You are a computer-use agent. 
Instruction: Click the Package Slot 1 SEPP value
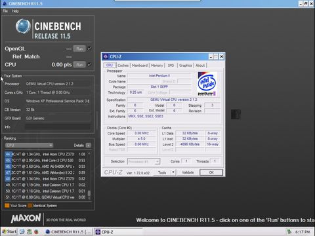[159, 87]
